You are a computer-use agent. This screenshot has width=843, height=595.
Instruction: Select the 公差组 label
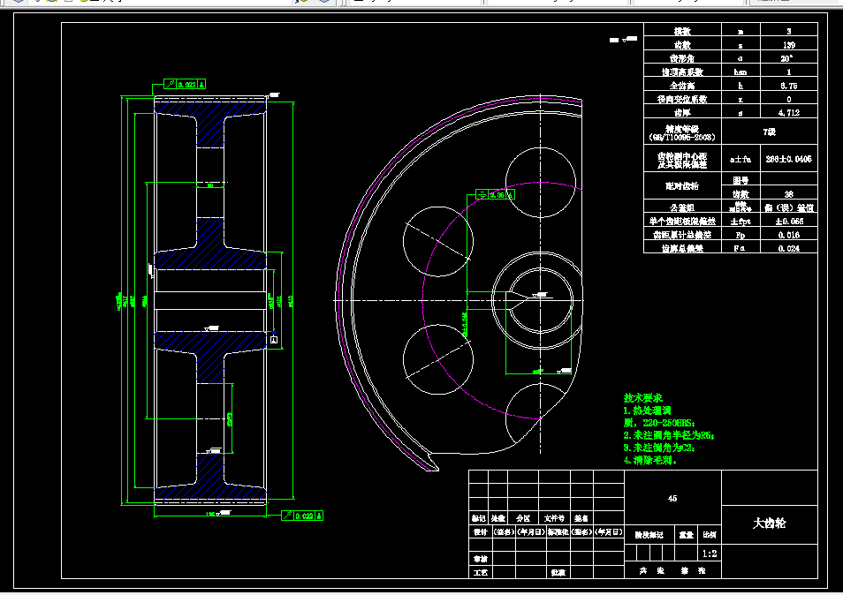682,207
